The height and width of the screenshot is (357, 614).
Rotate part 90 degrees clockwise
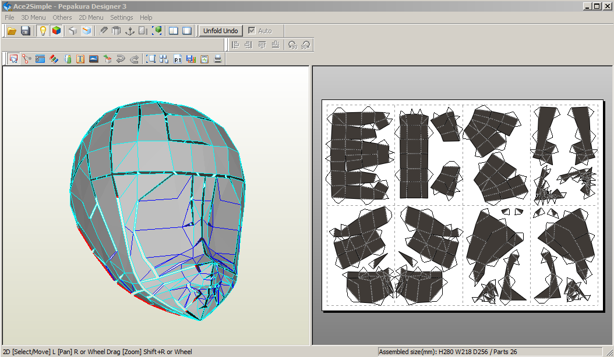point(305,45)
